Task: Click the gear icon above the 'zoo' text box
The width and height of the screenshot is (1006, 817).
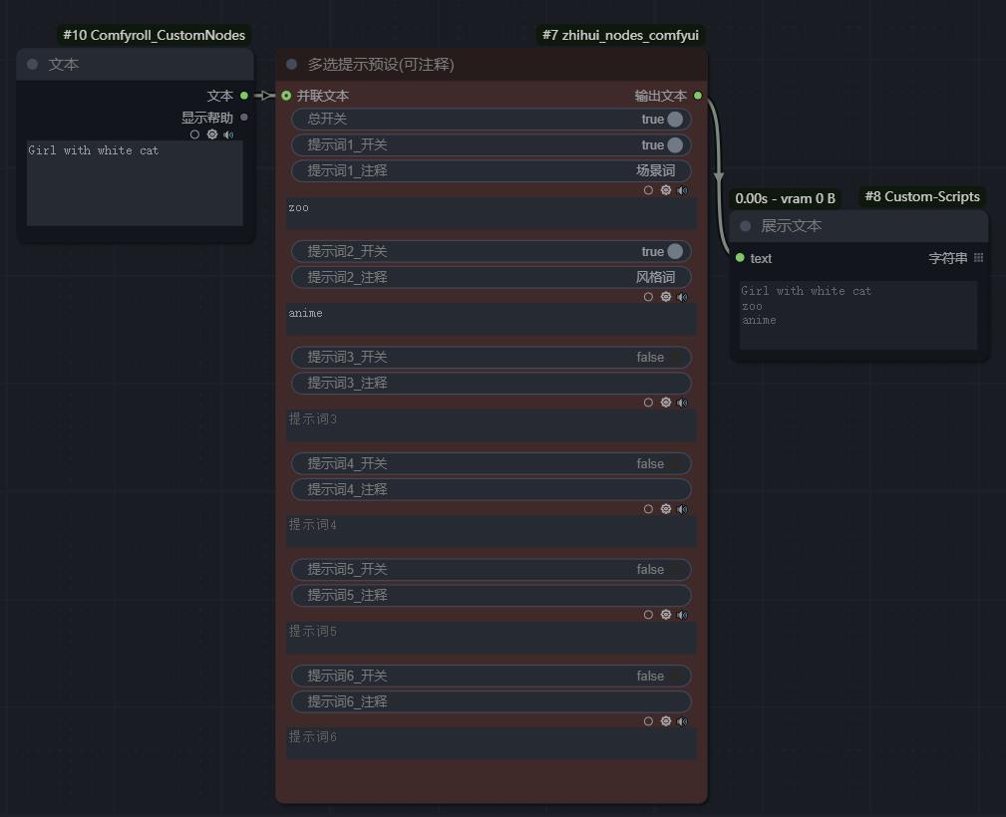Action: pos(666,190)
